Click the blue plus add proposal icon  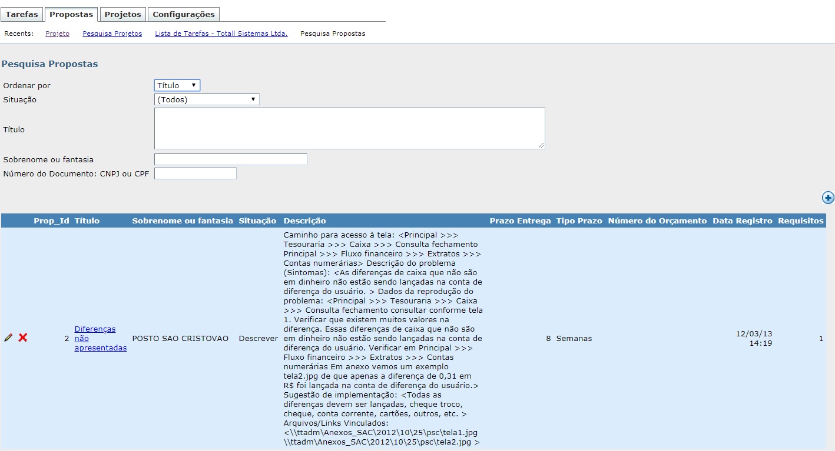(x=828, y=198)
